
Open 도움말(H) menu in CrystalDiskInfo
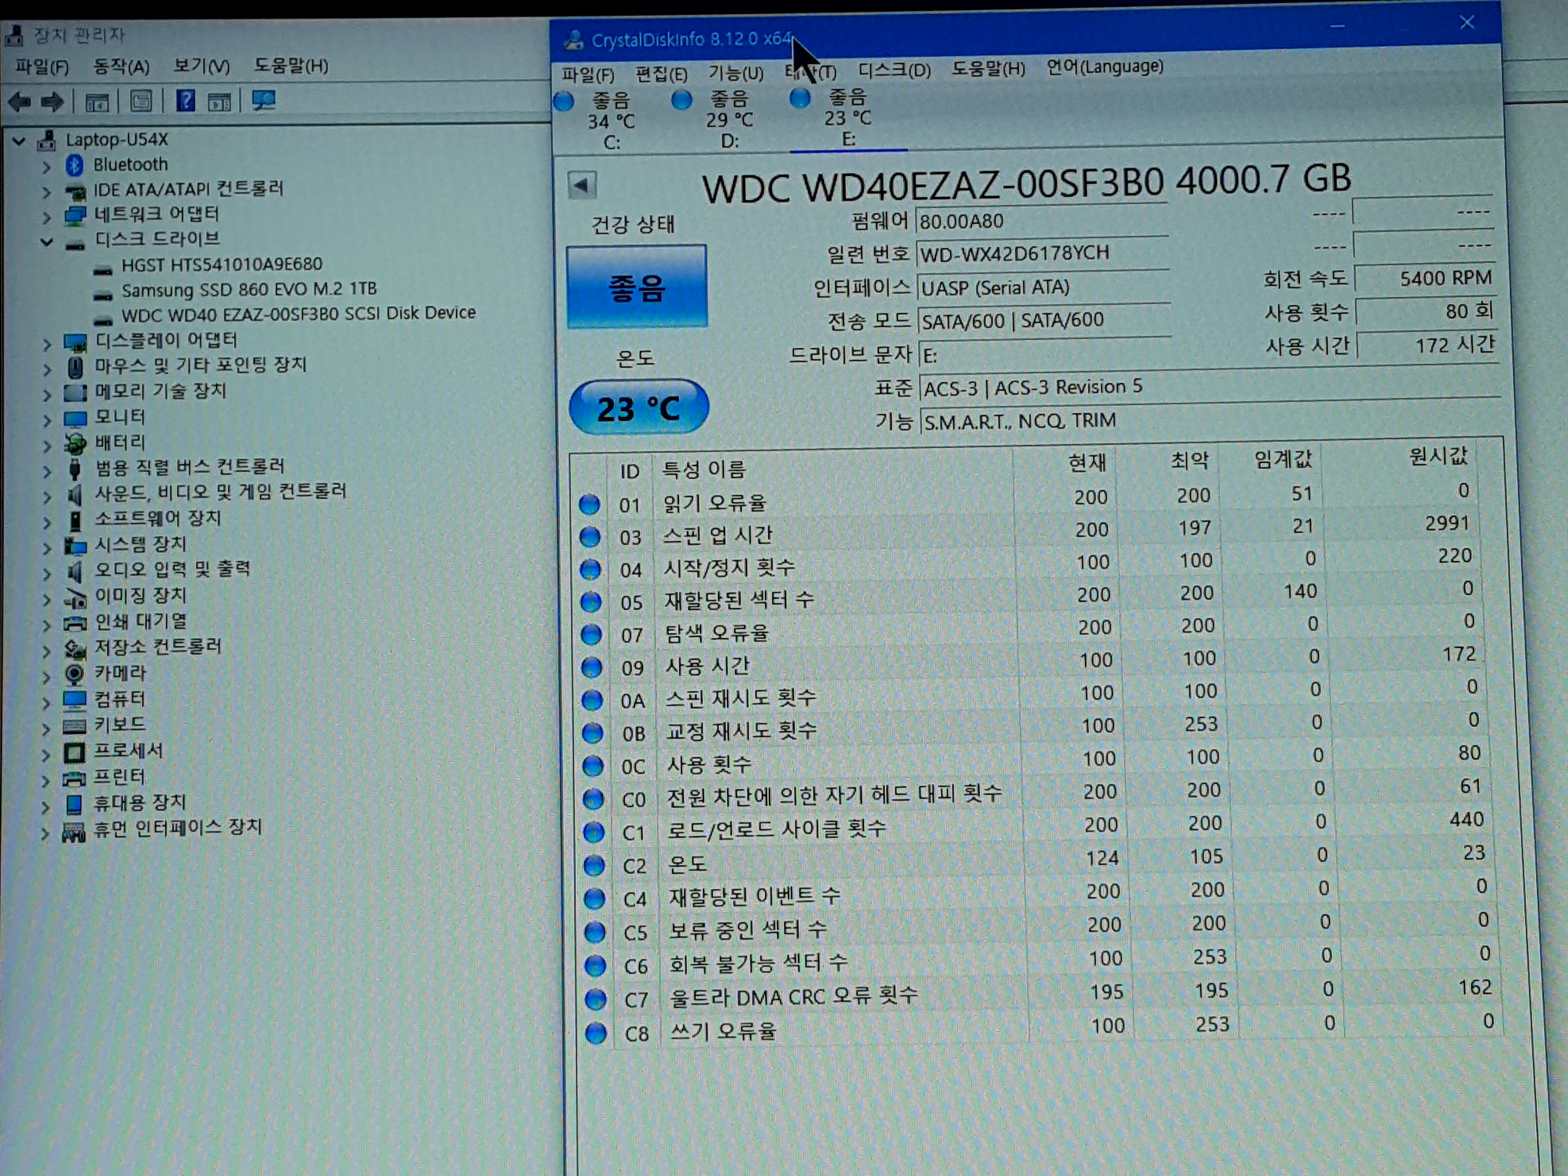tap(987, 68)
